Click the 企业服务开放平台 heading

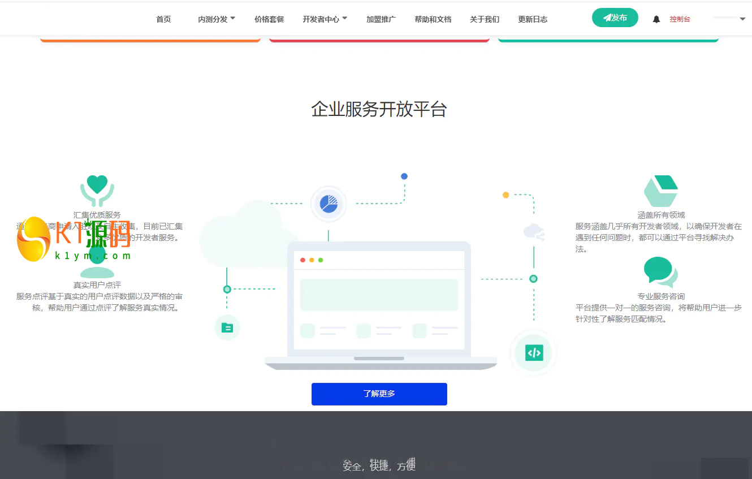379,109
